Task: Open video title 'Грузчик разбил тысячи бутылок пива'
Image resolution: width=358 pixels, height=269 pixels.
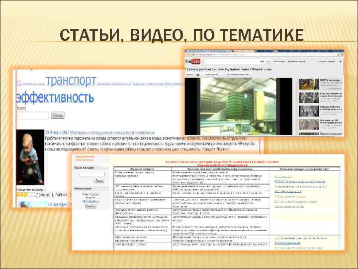Action: 228,69
